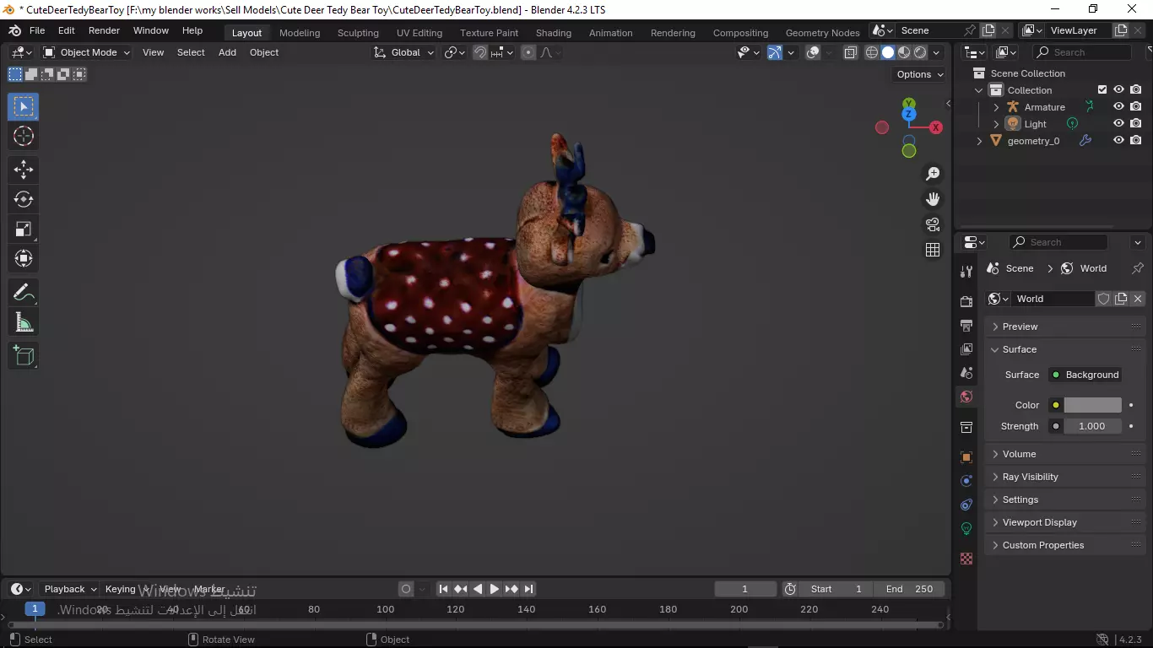The image size is (1153, 648).
Task: Switch to the Sculpting workspace tab
Action: 358,33
